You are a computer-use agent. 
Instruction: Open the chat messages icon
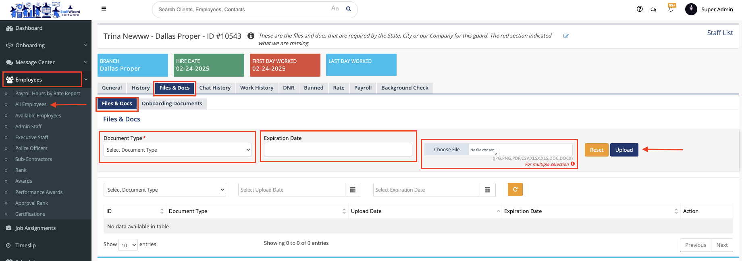(x=653, y=9)
